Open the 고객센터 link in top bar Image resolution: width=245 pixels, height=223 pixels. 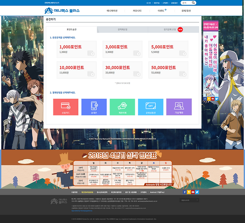(x=165, y=3)
